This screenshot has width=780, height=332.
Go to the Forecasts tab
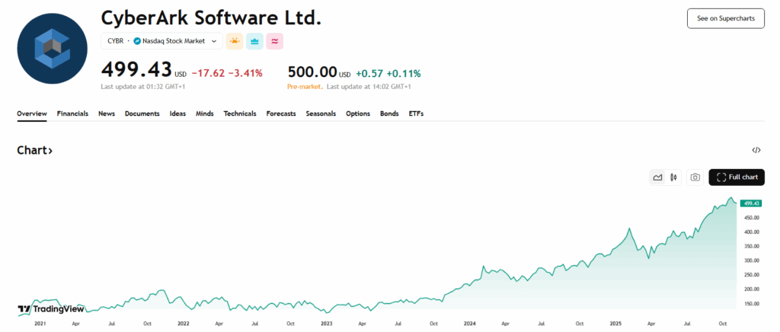coord(280,113)
